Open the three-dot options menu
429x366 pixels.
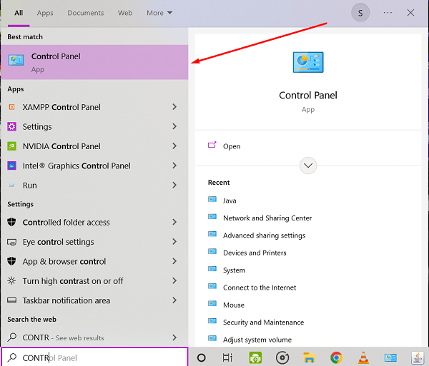click(388, 13)
